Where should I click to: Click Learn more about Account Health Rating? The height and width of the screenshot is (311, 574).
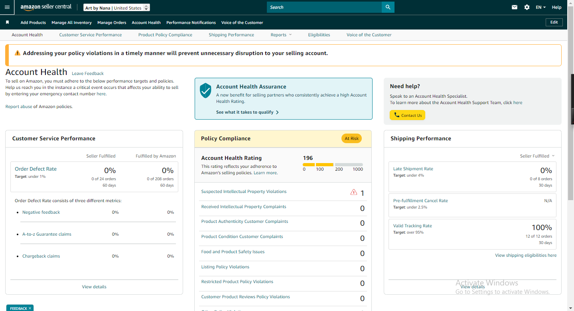tap(265, 173)
